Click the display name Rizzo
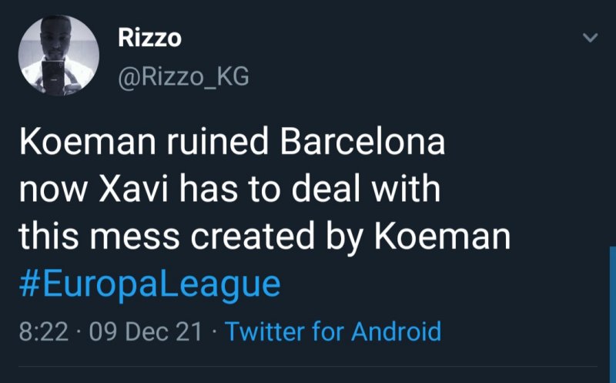Viewport: 616px width, 383px height. [149, 39]
